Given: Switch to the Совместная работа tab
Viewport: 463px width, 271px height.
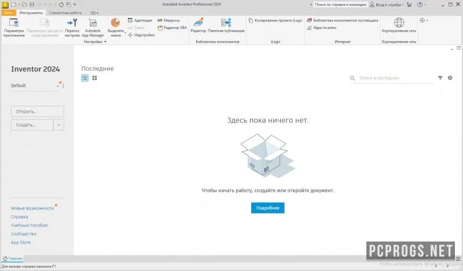Looking at the screenshot, I should pos(65,13).
